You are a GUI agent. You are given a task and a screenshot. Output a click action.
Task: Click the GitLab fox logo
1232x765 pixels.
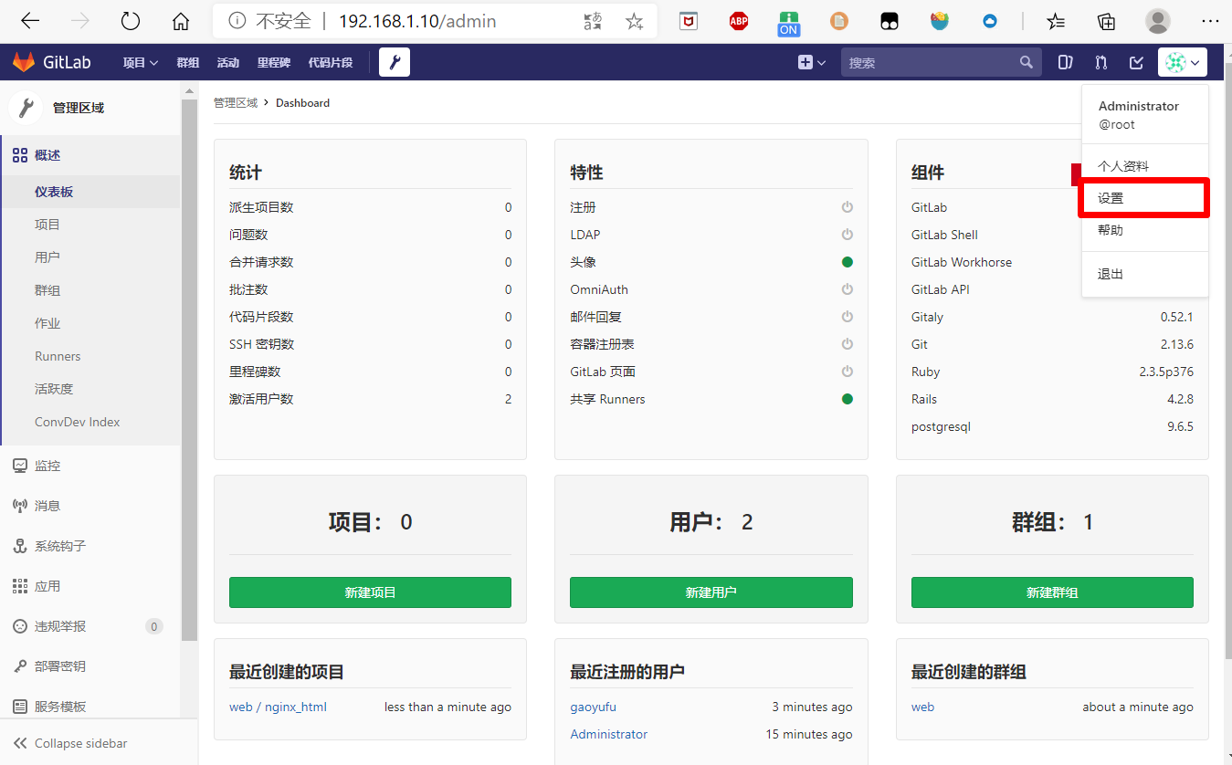tap(23, 62)
